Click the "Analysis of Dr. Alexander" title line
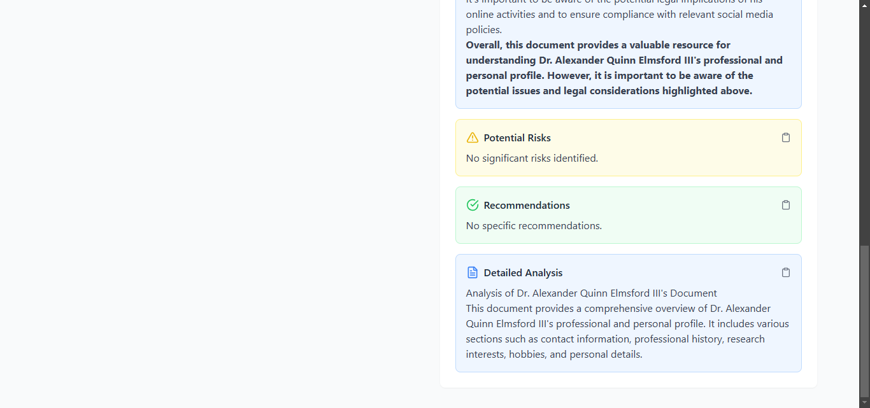 click(x=591, y=293)
